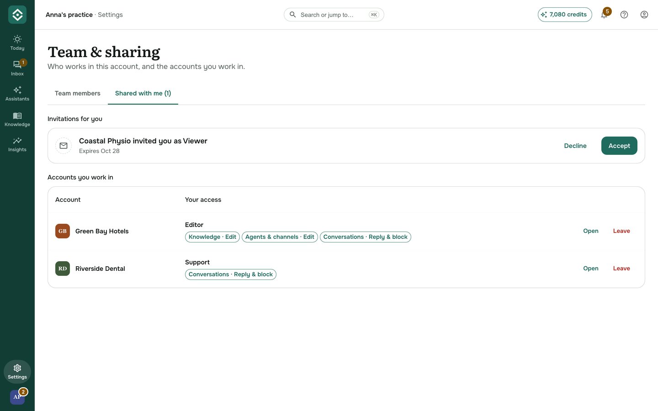
Task: Open the 7,080 credits badge
Action: (565, 15)
